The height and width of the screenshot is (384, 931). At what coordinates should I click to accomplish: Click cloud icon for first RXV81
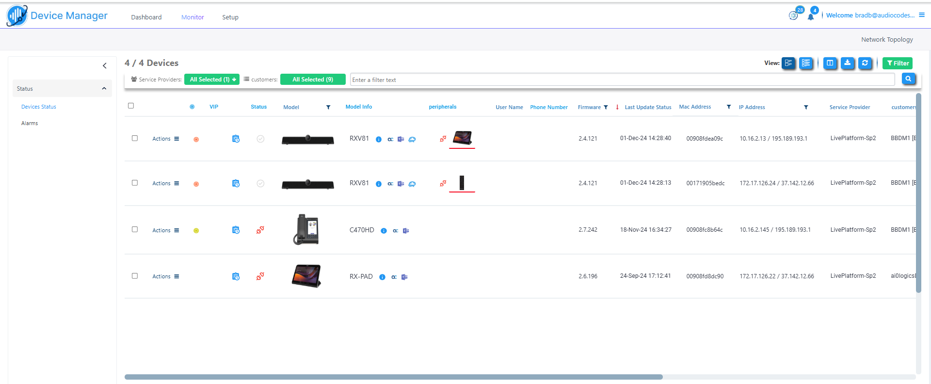coord(412,139)
